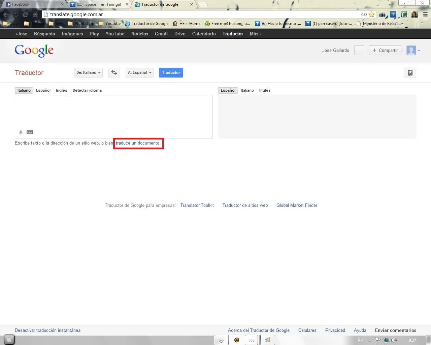Open YouTube in the Google bar
This screenshot has height=345, width=431.
[115, 34]
